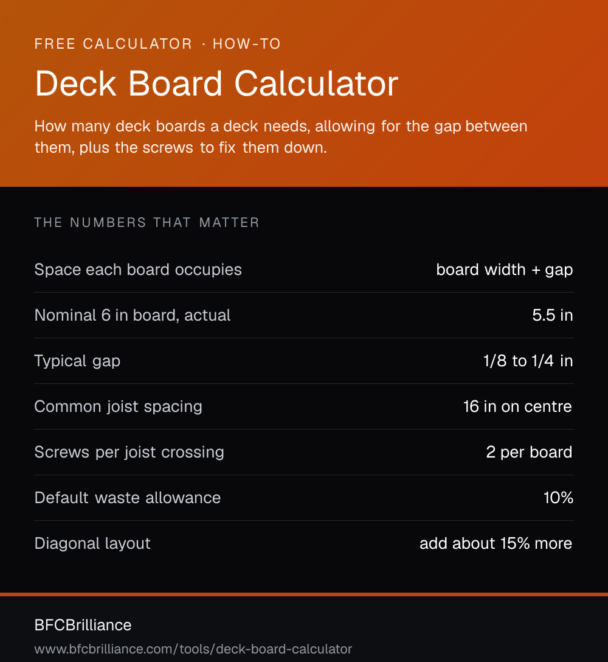
Task: Select the Space each board occupies row
Action: 304,270
